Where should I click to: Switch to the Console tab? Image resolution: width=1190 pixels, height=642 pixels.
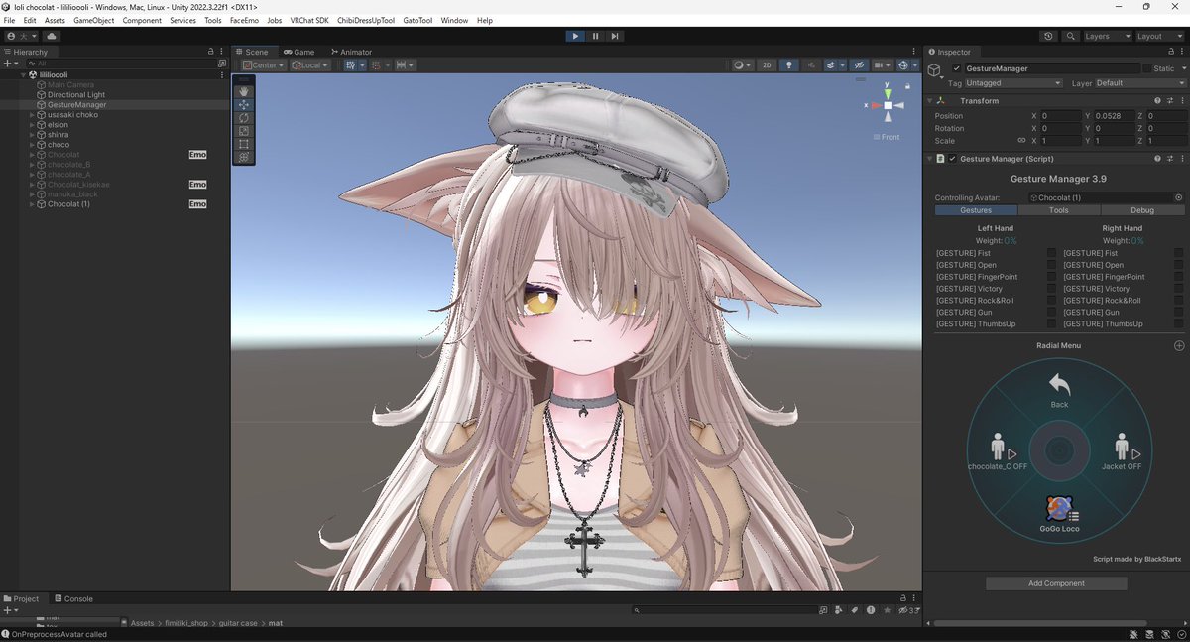click(x=73, y=598)
